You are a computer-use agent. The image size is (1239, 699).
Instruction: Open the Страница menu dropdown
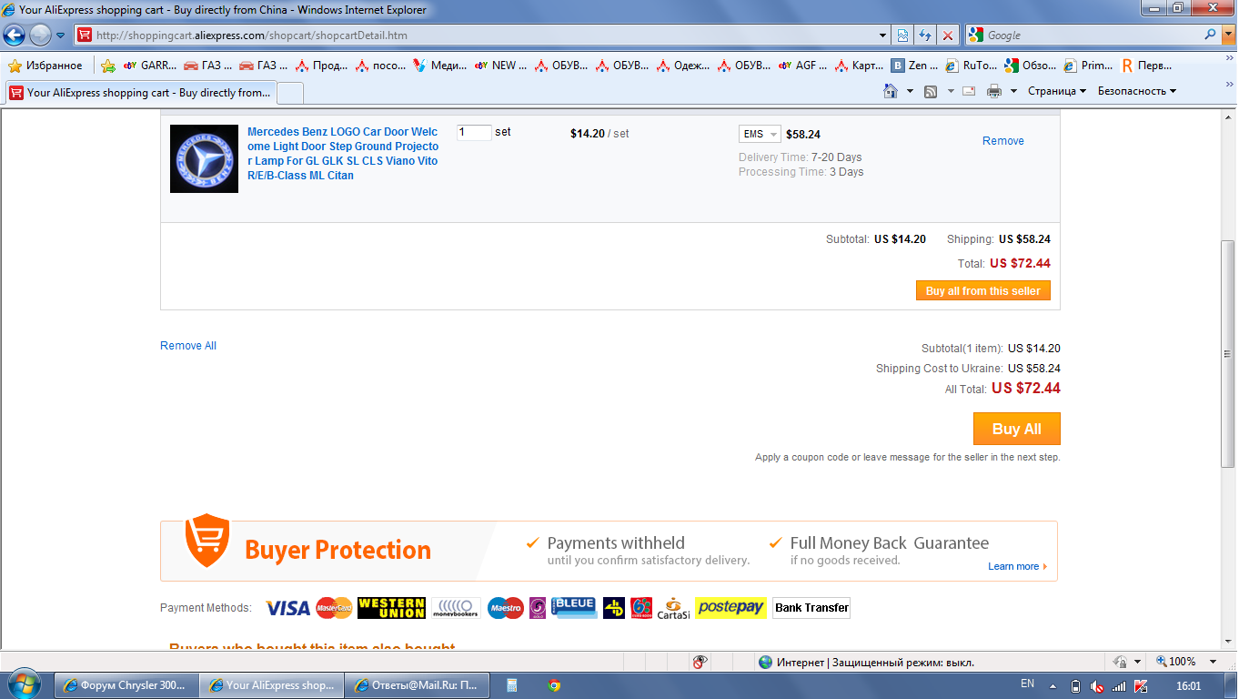tap(1057, 91)
